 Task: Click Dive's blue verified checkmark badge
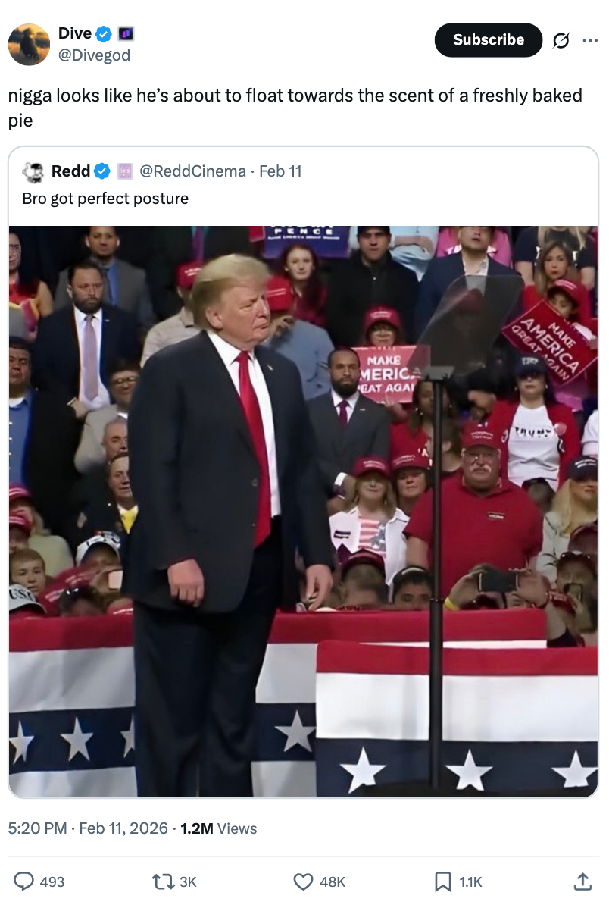pyautogui.click(x=104, y=34)
